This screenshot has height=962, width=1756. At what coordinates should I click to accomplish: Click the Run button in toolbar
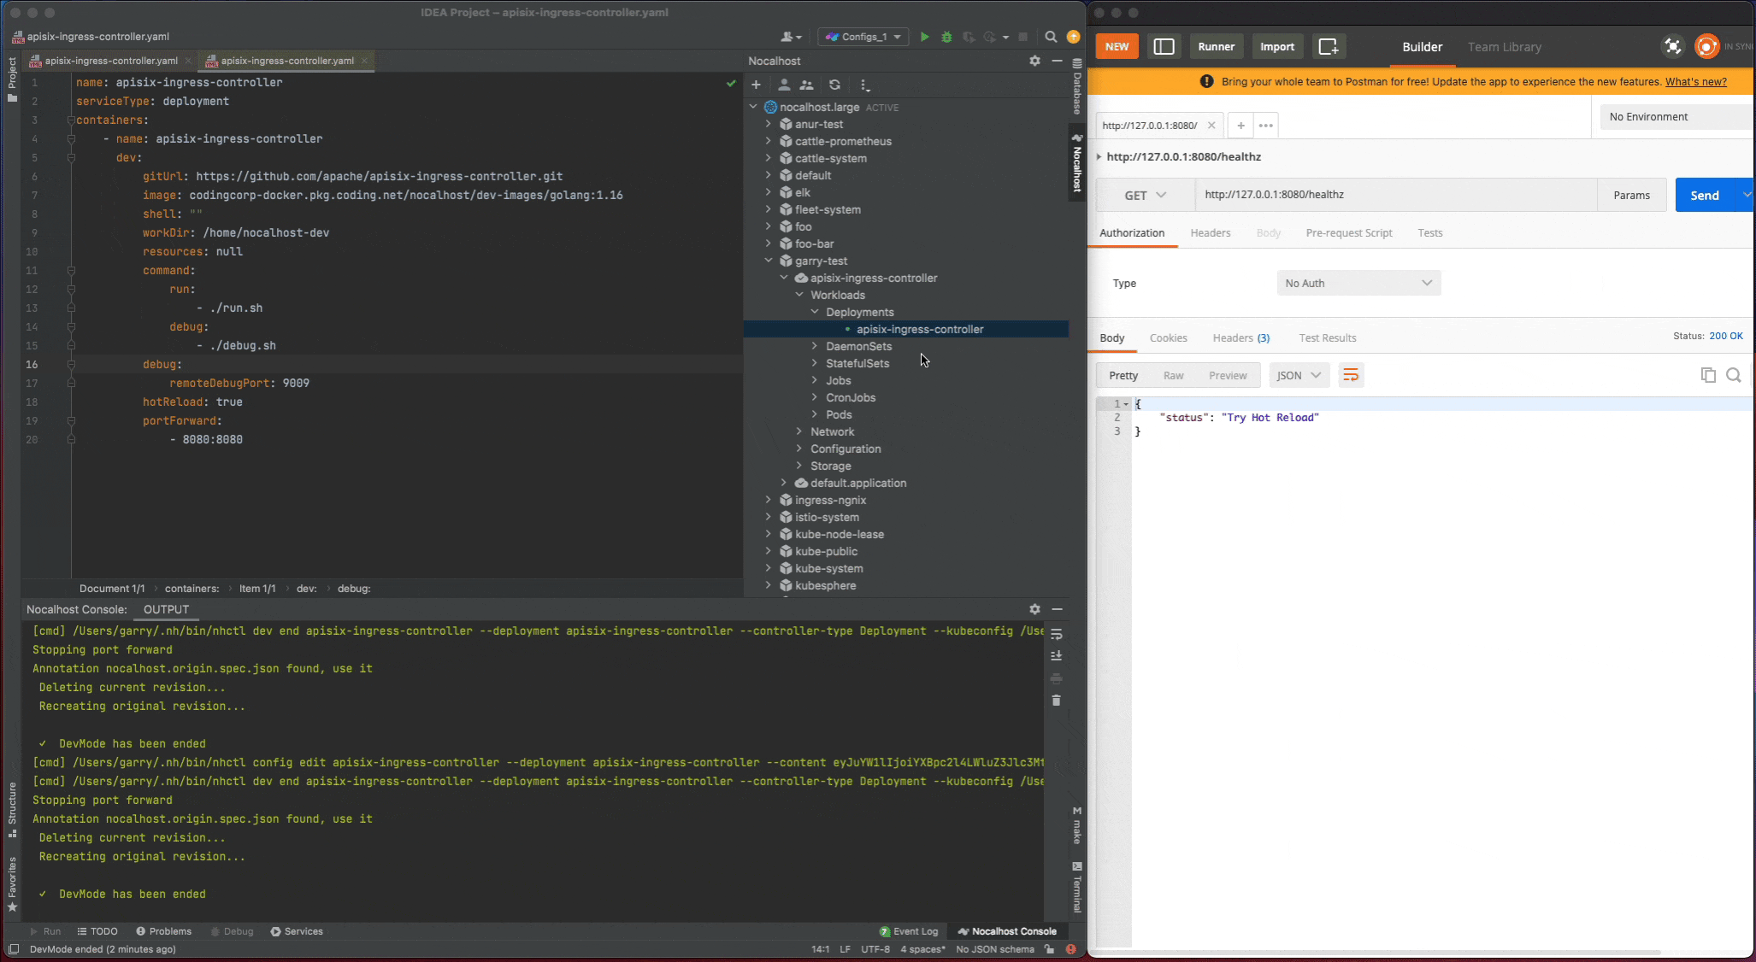coord(923,37)
